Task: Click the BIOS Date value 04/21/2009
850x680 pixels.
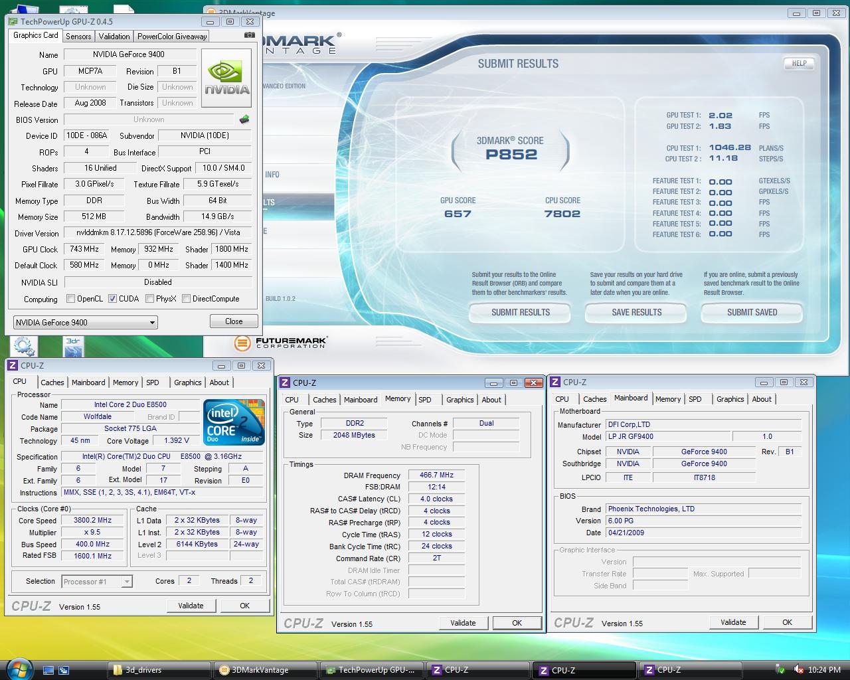Action: click(x=703, y=533)
